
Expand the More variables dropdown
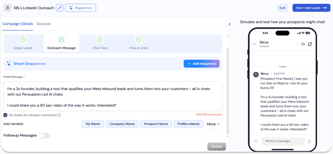point(213,124)
